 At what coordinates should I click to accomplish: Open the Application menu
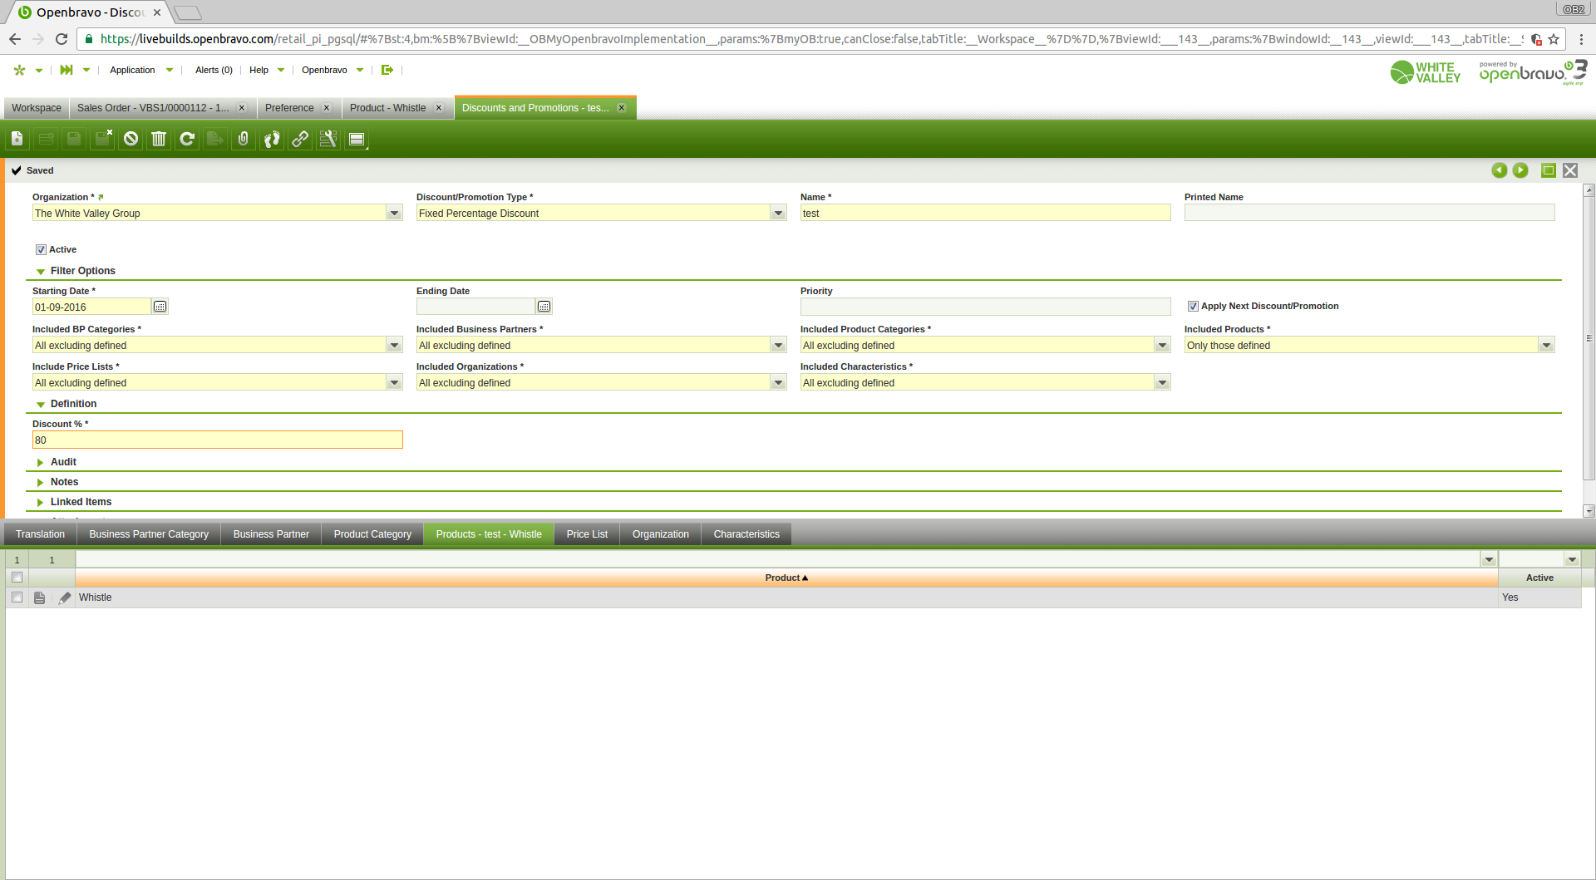pyautogui.click(x=133, y=70)
